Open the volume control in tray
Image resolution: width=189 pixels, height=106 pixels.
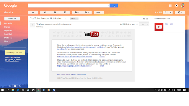pyautogui.click(x=162, y=90)
